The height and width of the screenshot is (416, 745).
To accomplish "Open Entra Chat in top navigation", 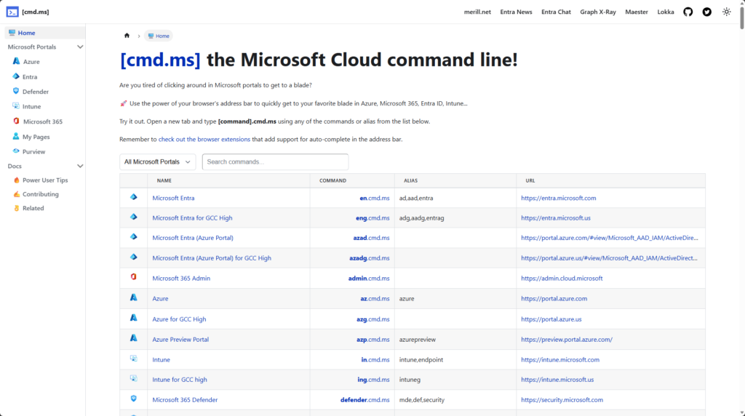I will tap(556, 12).
